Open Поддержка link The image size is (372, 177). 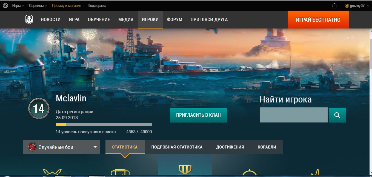click(97, 5)
